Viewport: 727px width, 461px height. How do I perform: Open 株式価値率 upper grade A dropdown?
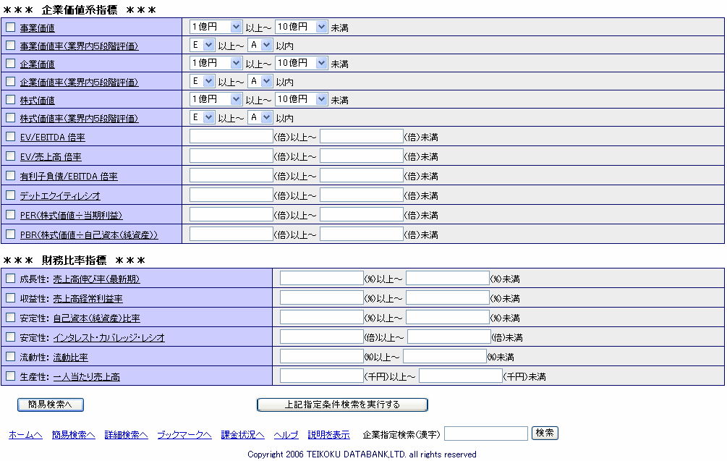coord(260,117)
